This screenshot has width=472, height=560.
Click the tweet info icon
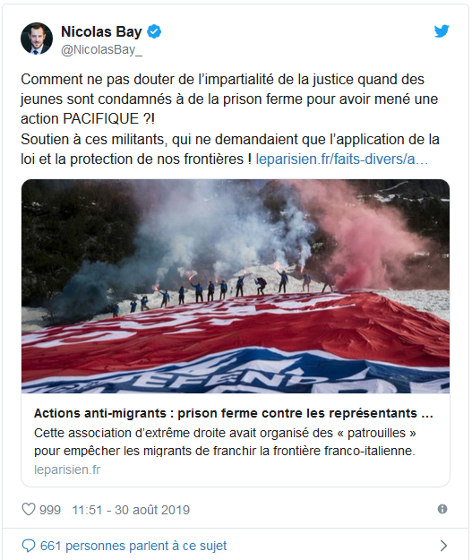(x=442, y=509)
